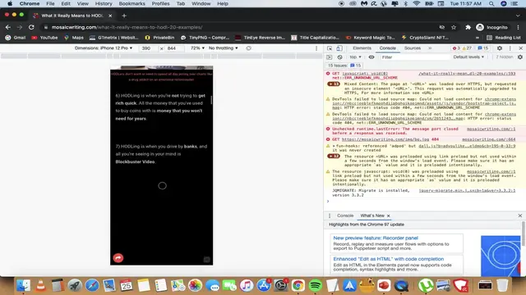Open Safari from the dock
Screen dimensions: 526x295
[92, 286]
